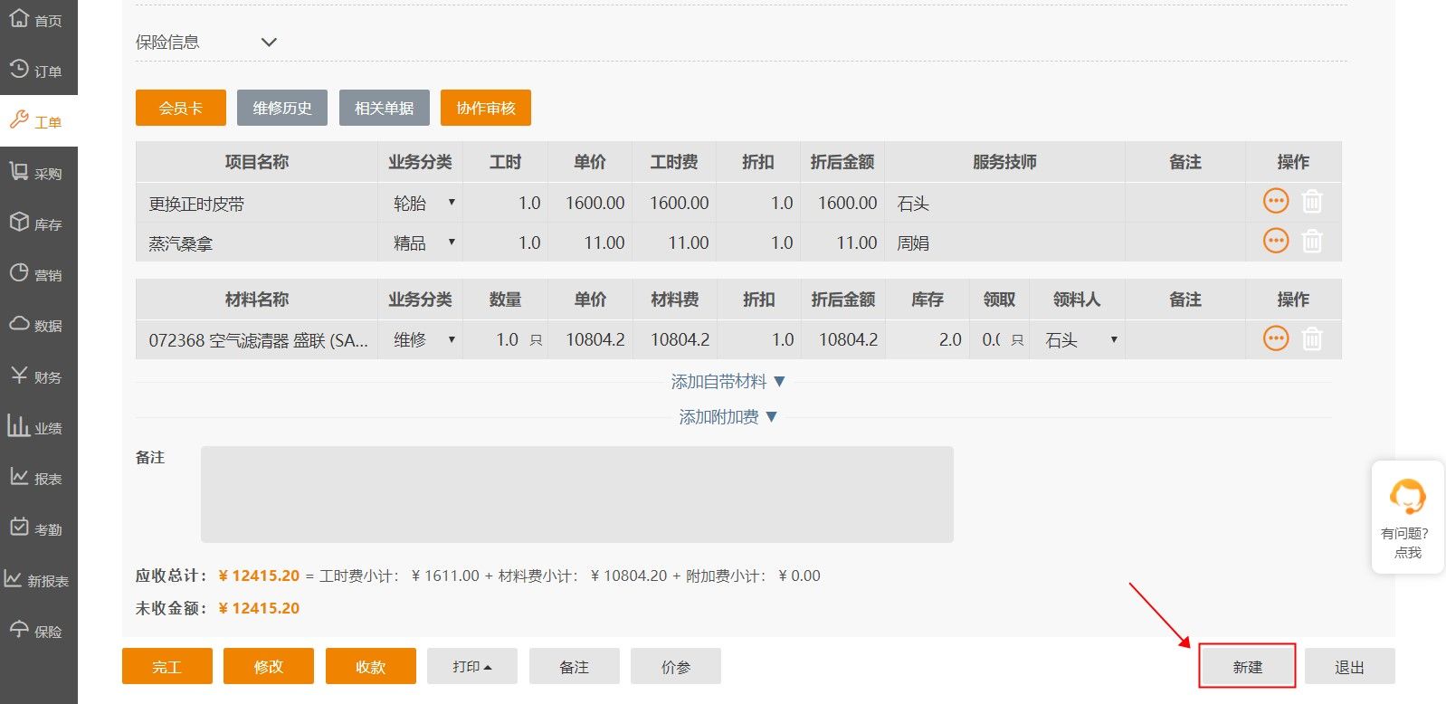Open more options for 更换正时皮带 row
Screen dimensions: 1446x704
coord(1276,201)
